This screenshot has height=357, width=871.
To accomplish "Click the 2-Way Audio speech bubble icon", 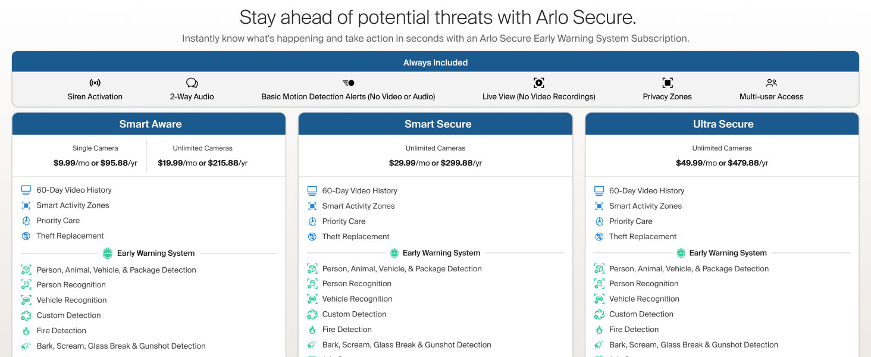I will [192, 83].
